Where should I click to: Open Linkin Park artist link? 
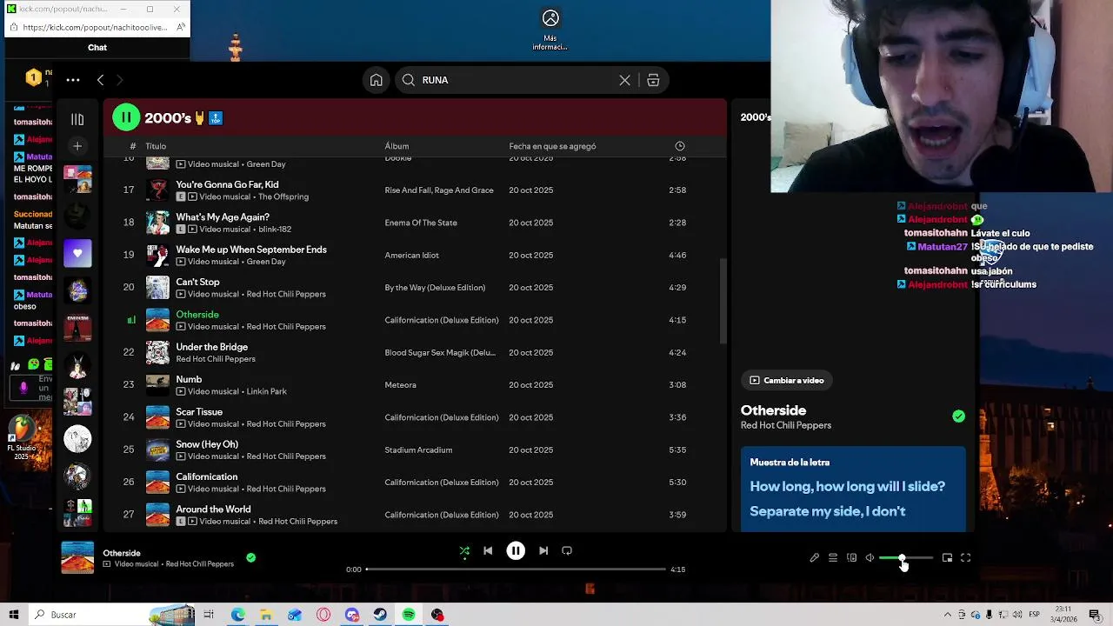266,391
